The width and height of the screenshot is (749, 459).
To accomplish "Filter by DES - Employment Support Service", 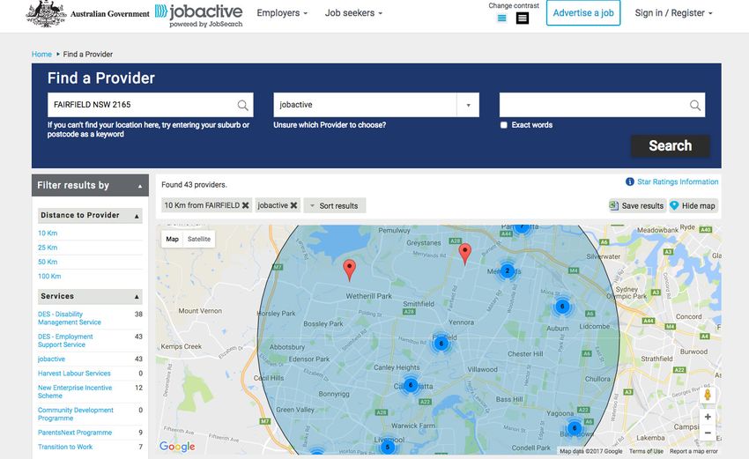I will point(65,341).
